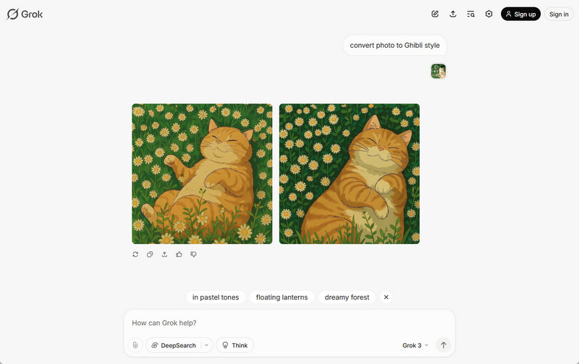Regenerate the image response
The width and height of the screenshot is (579, 364).
pos(135,254)
